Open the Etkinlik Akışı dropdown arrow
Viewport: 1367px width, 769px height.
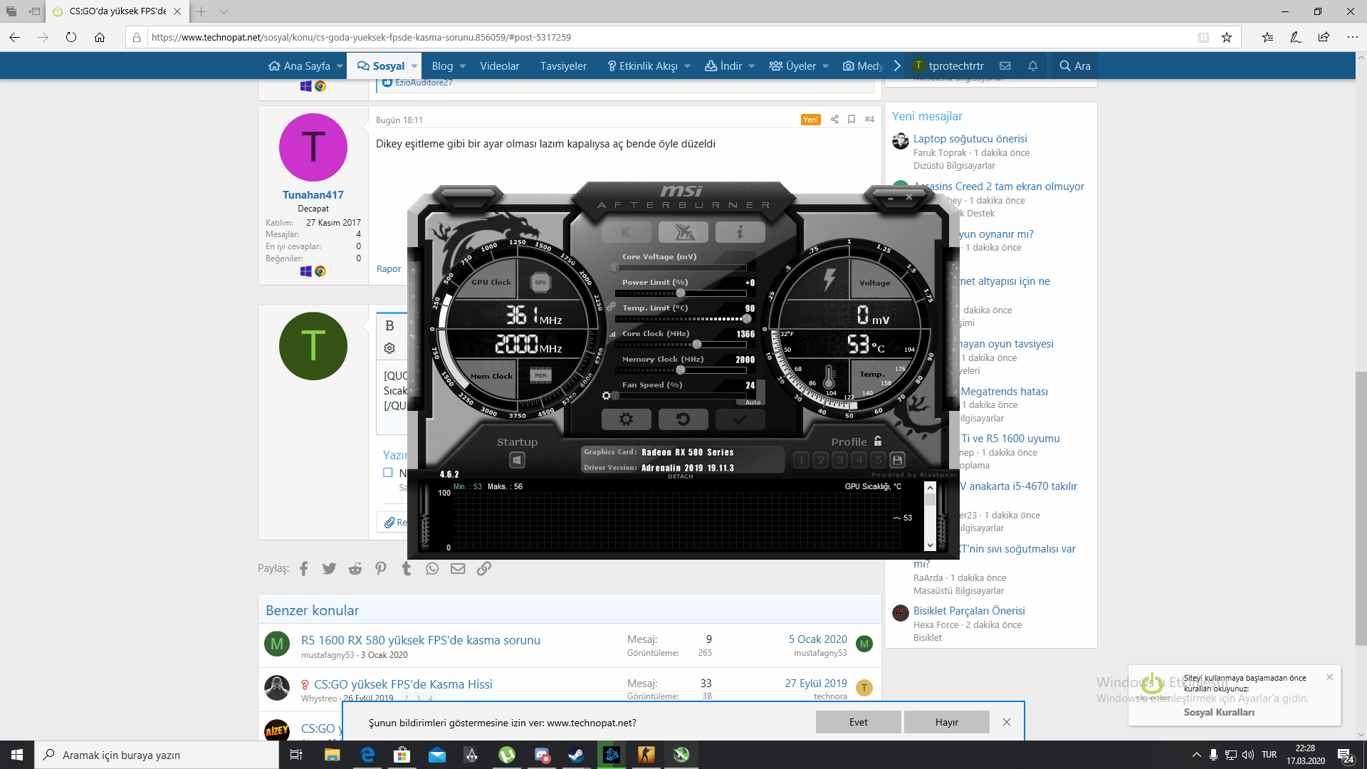[x=687, y=66]
